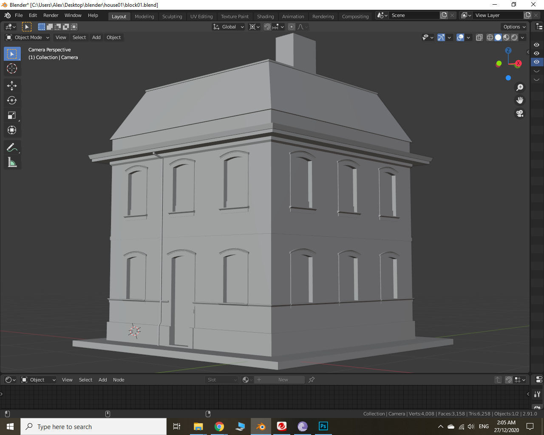The width and height of the screenshot is (544, 435).
Task: Click the Windows Start button
Action: [x=10, y=427]
